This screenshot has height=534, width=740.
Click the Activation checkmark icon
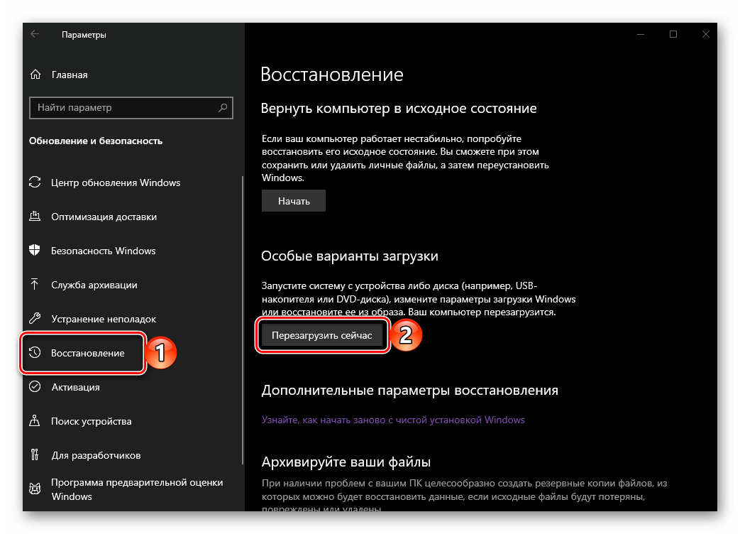point(35,387)
